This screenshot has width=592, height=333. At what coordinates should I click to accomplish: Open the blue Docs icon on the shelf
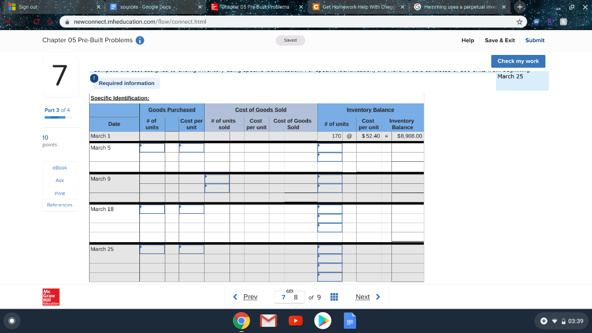[350, 321]
